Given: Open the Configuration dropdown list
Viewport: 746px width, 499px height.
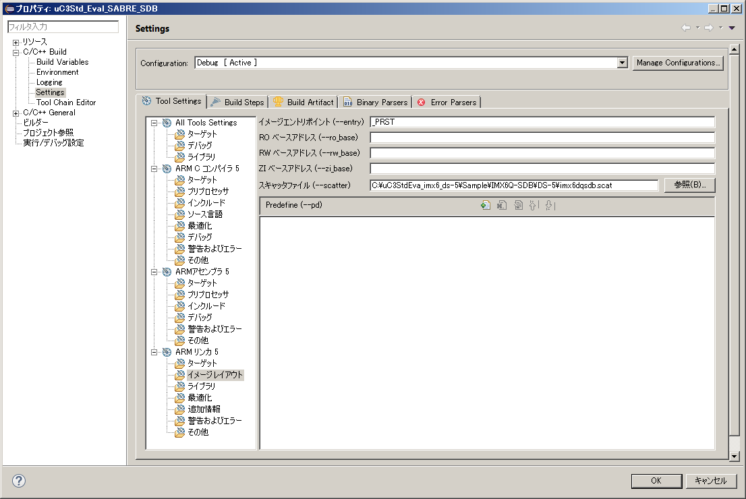Looking at the screenshot, I should coord(623,63).
